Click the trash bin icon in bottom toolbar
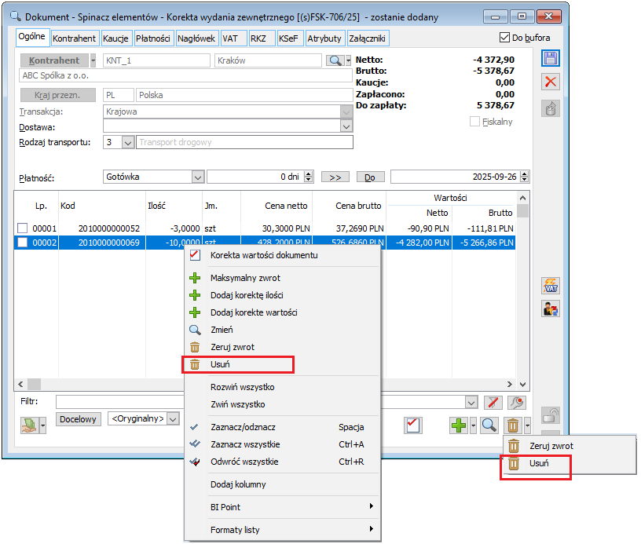 click(x=512, y=425)
